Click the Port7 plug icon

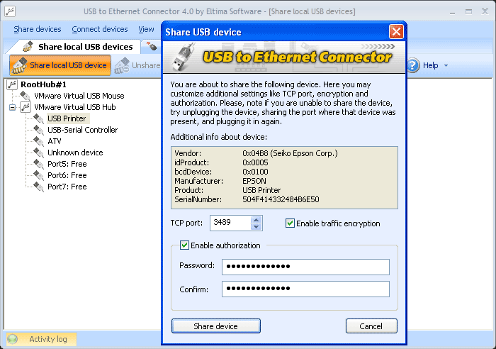[38, 187]
